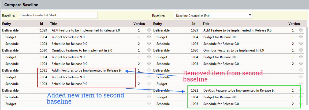Click right 'ALM Feature to be implemented' title

click(x=237, y=30)
